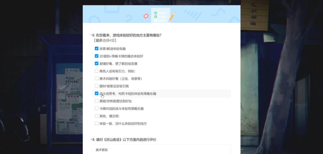Click the pink heart icon in banner
This screenshot has height=154, width=323.
(x=146, y=16)
